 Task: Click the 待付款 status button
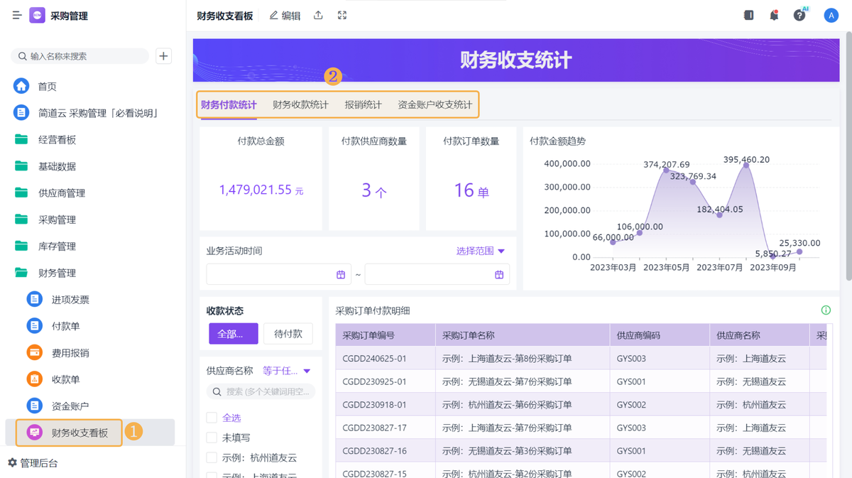(288, 334)
